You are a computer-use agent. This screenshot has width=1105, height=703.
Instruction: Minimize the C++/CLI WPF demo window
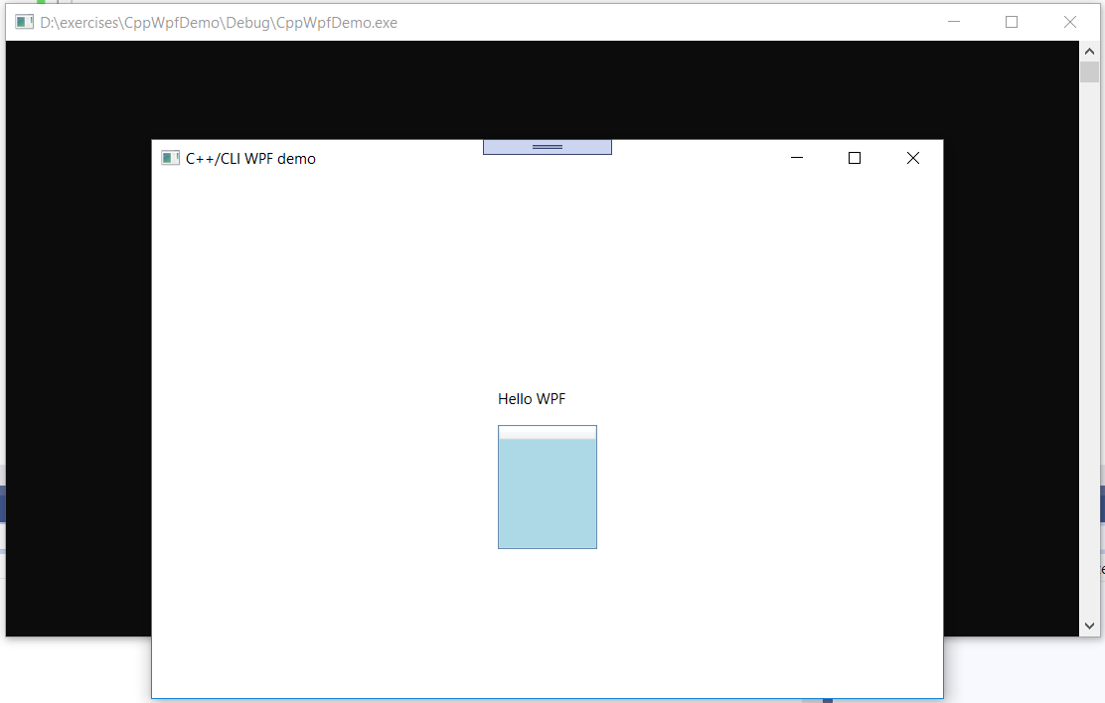(x=797, y=158)
